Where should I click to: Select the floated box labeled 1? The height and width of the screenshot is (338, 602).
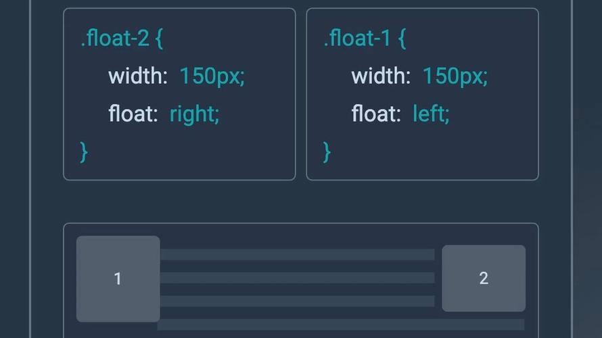(x=118, y=279)
